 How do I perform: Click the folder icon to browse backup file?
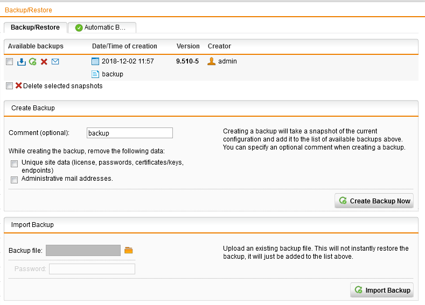click(128, 250)
